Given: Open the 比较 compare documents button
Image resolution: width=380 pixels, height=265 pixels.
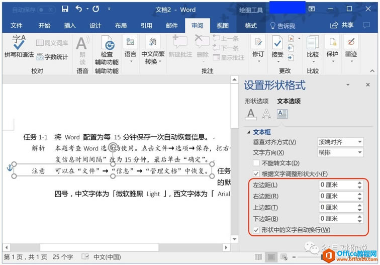Looking at the screenshot, I should [313, 49].
